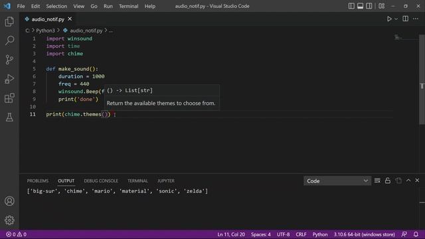Open the Source Control view
Screen dimensions: 425x239
(x=9, y=60)
